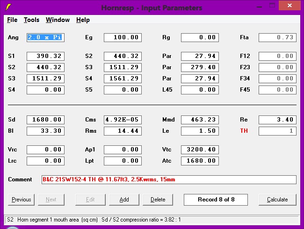Click the Lpt input field

(123, 161)
